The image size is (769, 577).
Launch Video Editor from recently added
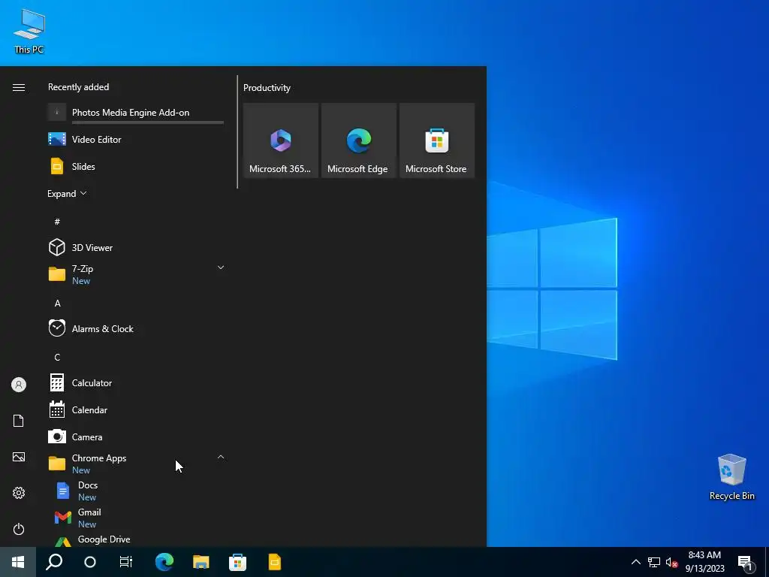(136, 139)
